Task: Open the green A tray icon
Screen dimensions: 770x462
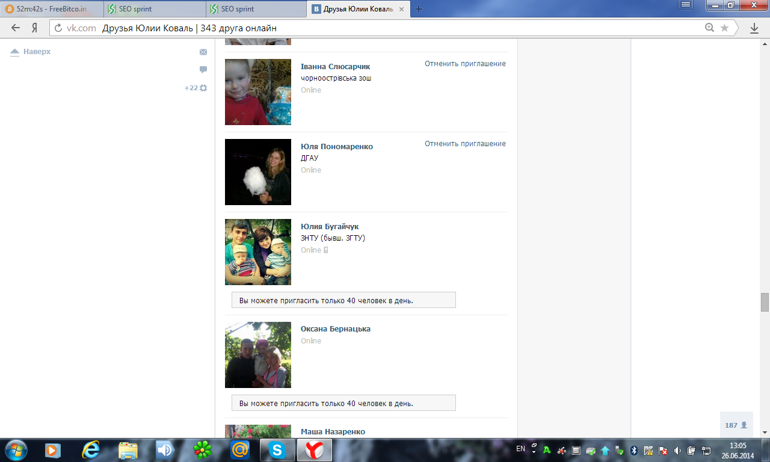Action: (546, 450)
